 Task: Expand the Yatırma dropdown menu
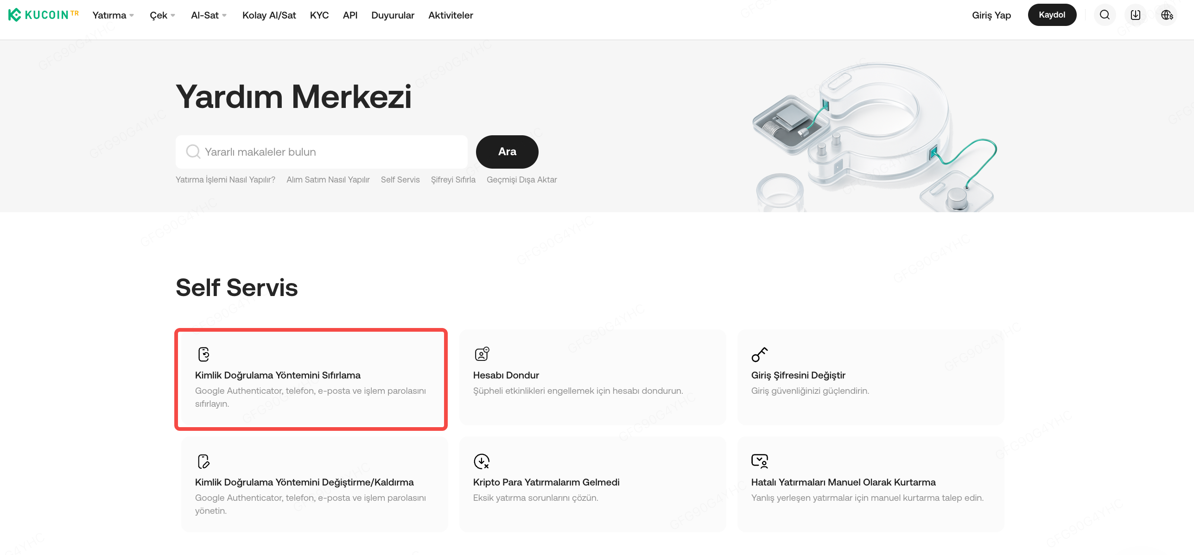113,15
